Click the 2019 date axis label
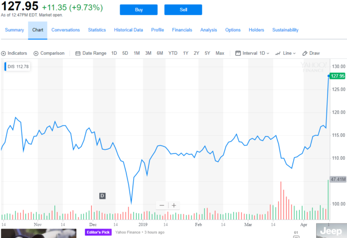This screenshot has width=347, height=238. pos(143,225)
